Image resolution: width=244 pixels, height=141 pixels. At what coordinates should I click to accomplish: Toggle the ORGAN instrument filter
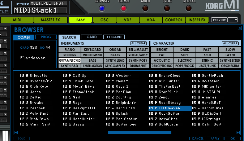[x=115, y=50]
